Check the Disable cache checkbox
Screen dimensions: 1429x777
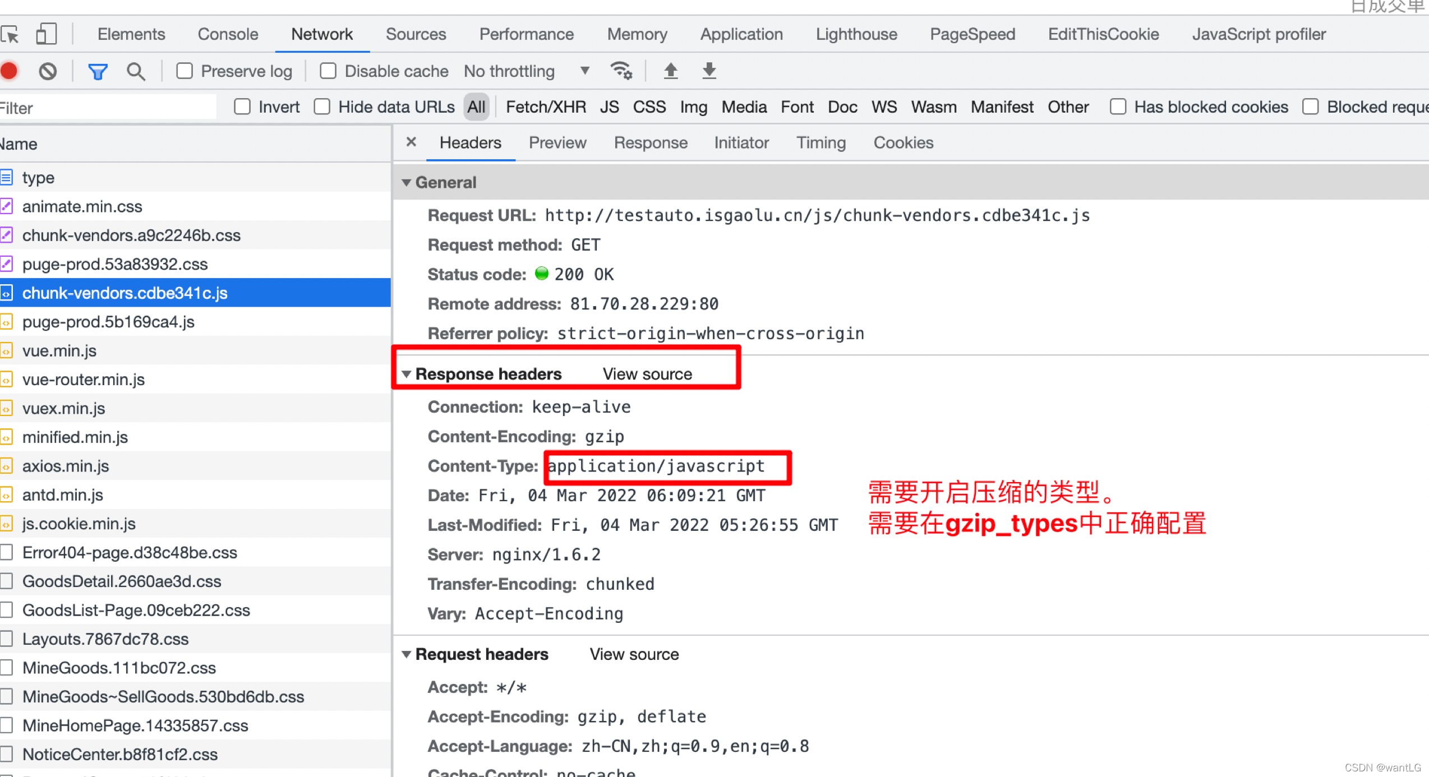(x=328, y=71)
